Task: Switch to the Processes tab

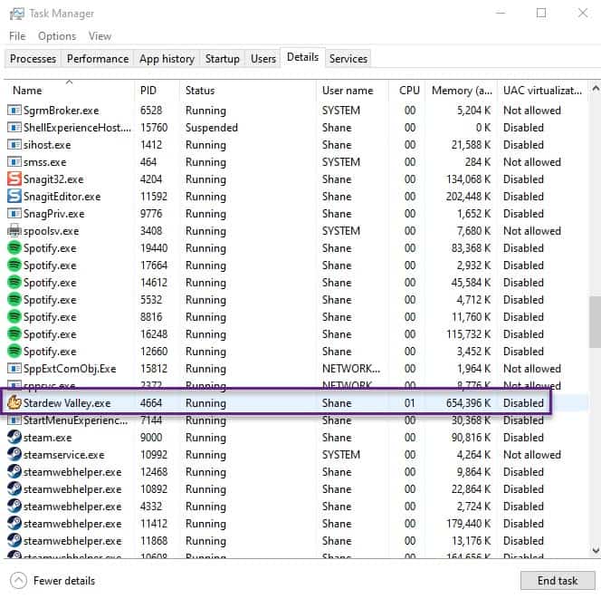Action: point(33,59)
